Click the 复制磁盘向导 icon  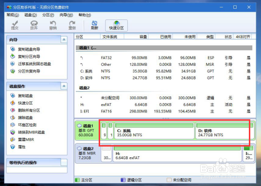[13, 49]
